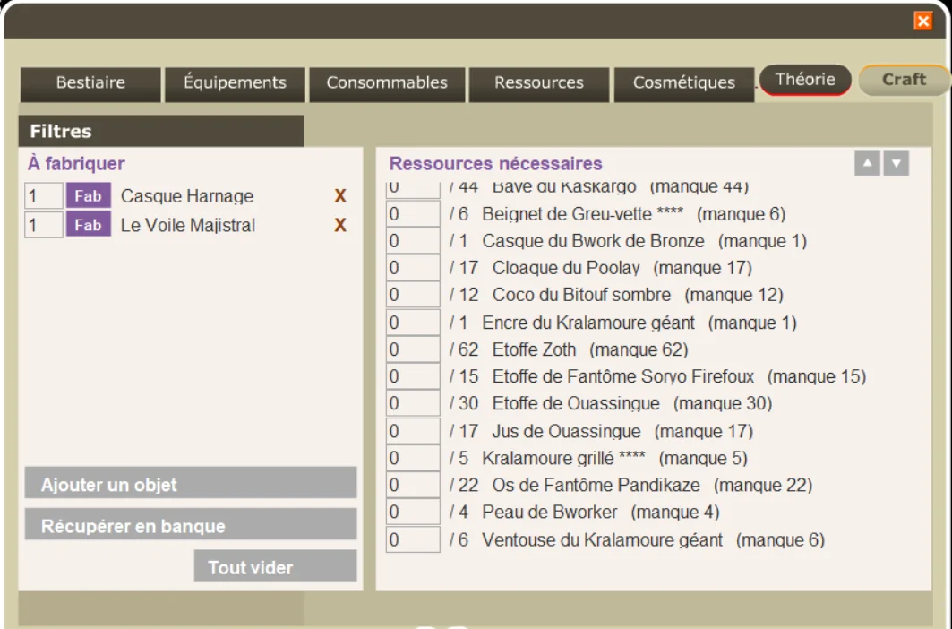Viewport: 952px width, 629px height.
Task: Switch to Théorie mode
Action: (805, 80)
